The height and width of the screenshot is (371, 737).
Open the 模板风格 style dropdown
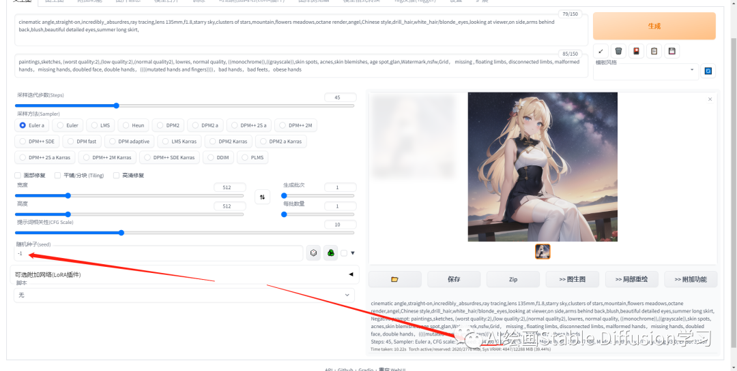pos(645,70)
